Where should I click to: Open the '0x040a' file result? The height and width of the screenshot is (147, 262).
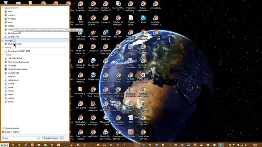11,102
